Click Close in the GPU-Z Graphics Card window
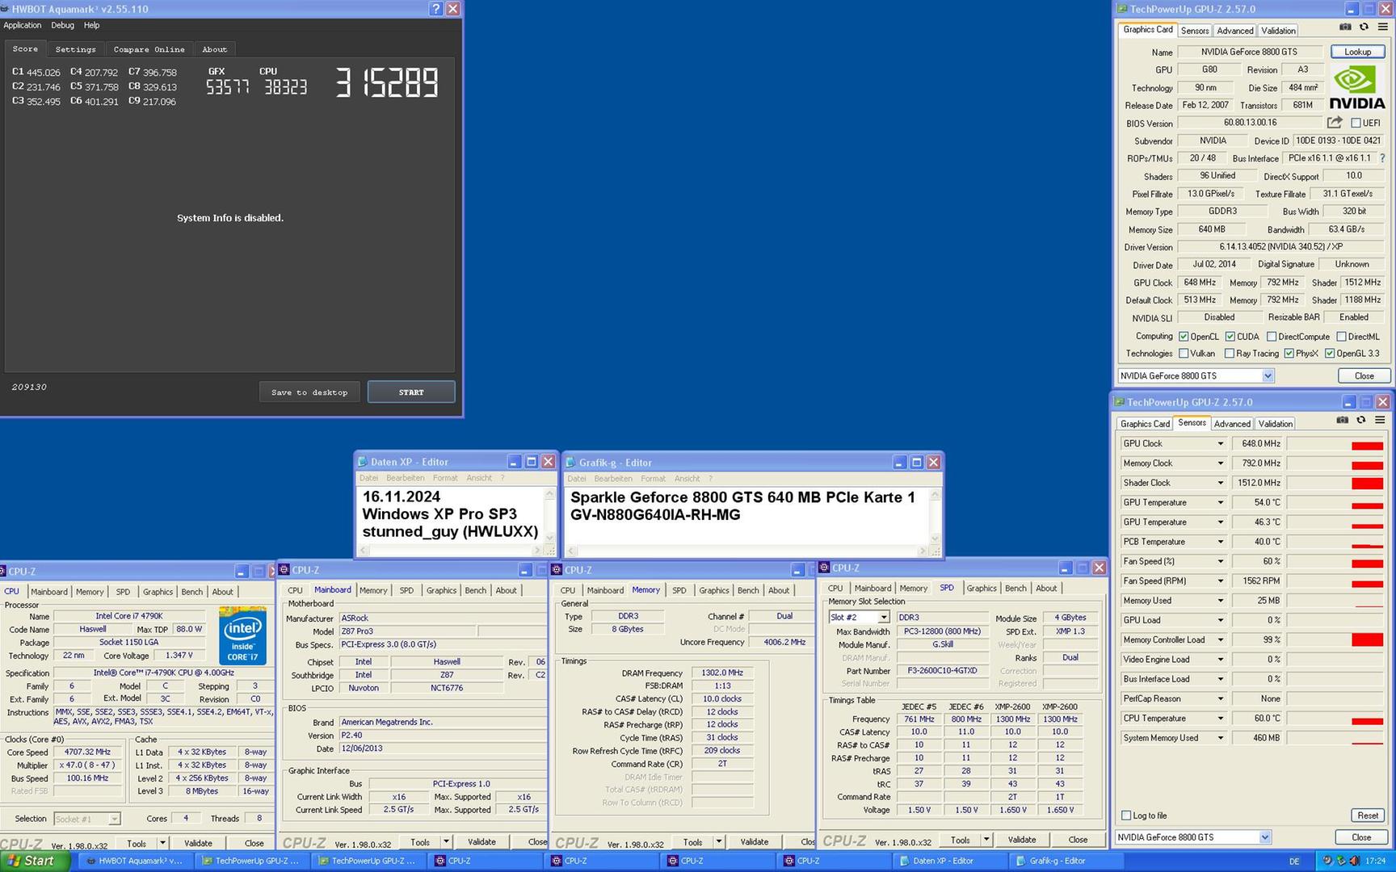The width and height of the screenshot is (1396, 872). pos(1364,375)
